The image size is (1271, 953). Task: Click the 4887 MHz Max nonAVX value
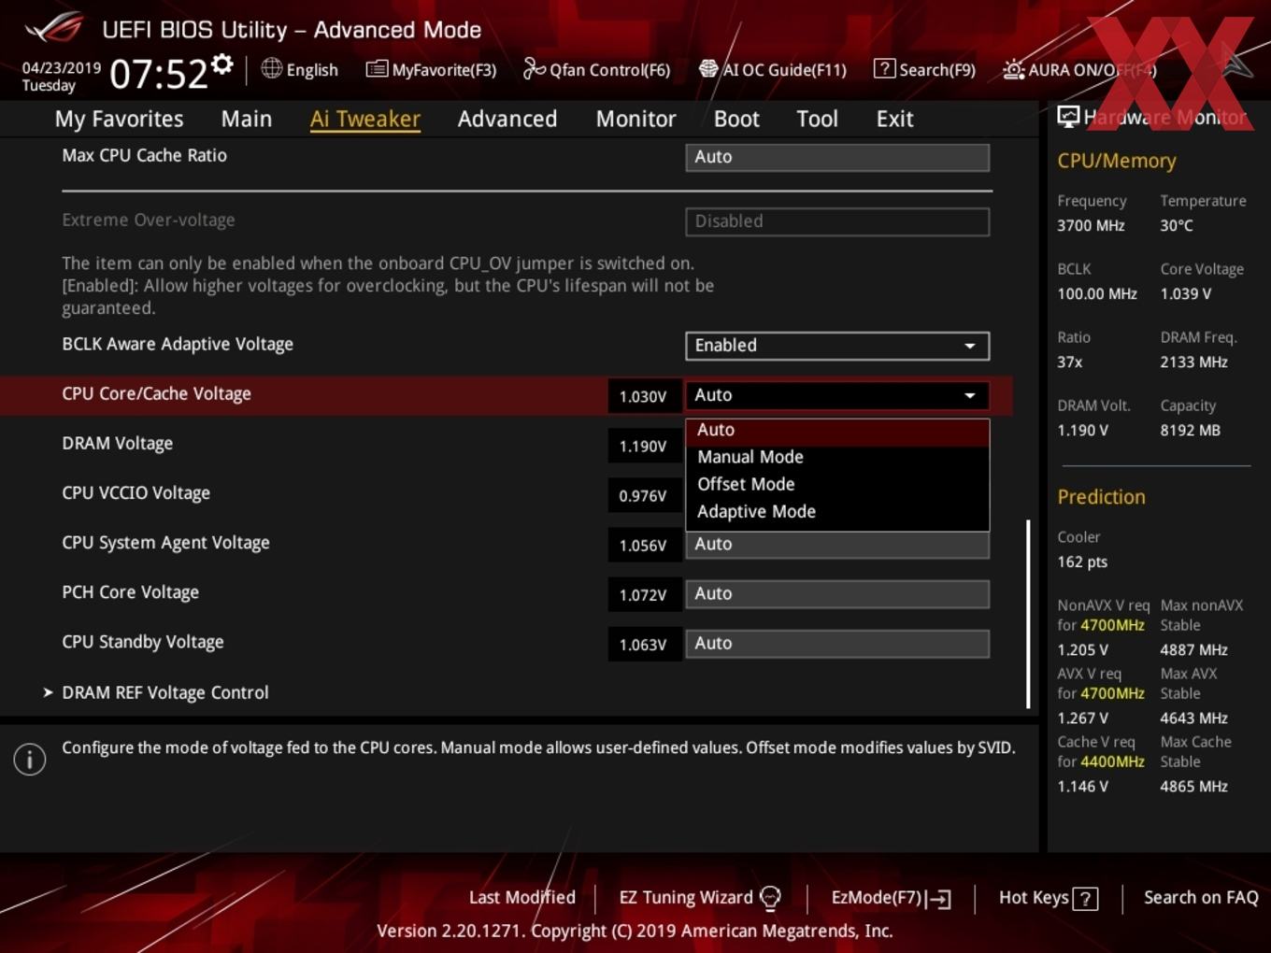1193,649
